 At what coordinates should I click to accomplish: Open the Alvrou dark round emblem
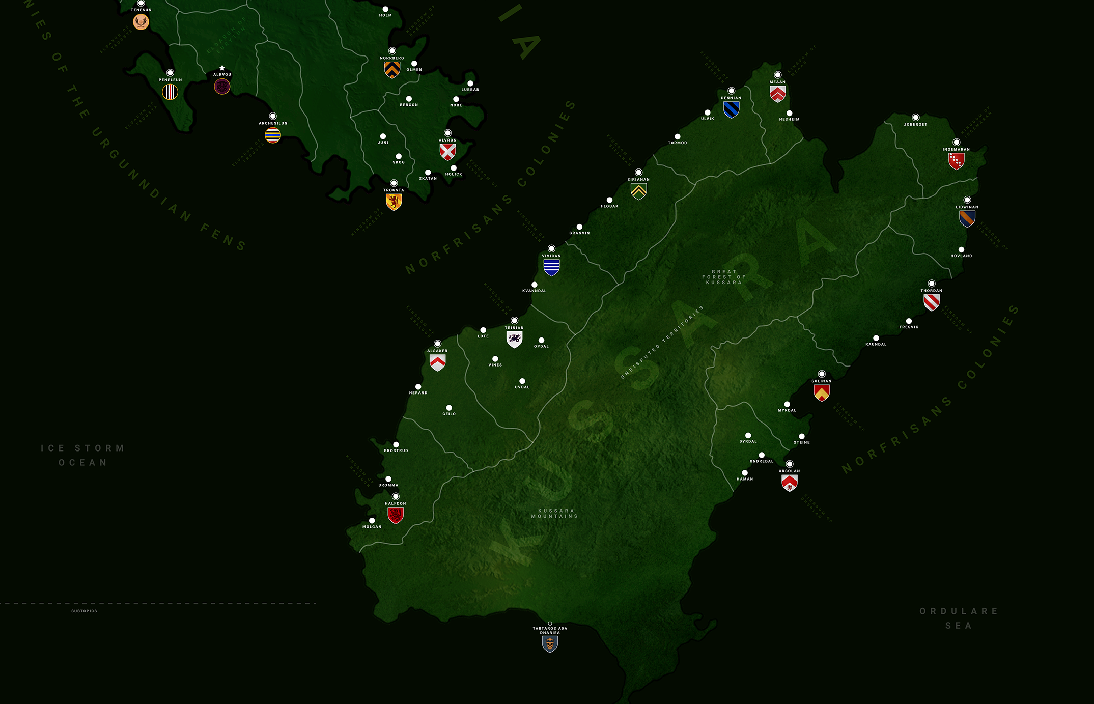pyautogui.click(x=222, y=87)
